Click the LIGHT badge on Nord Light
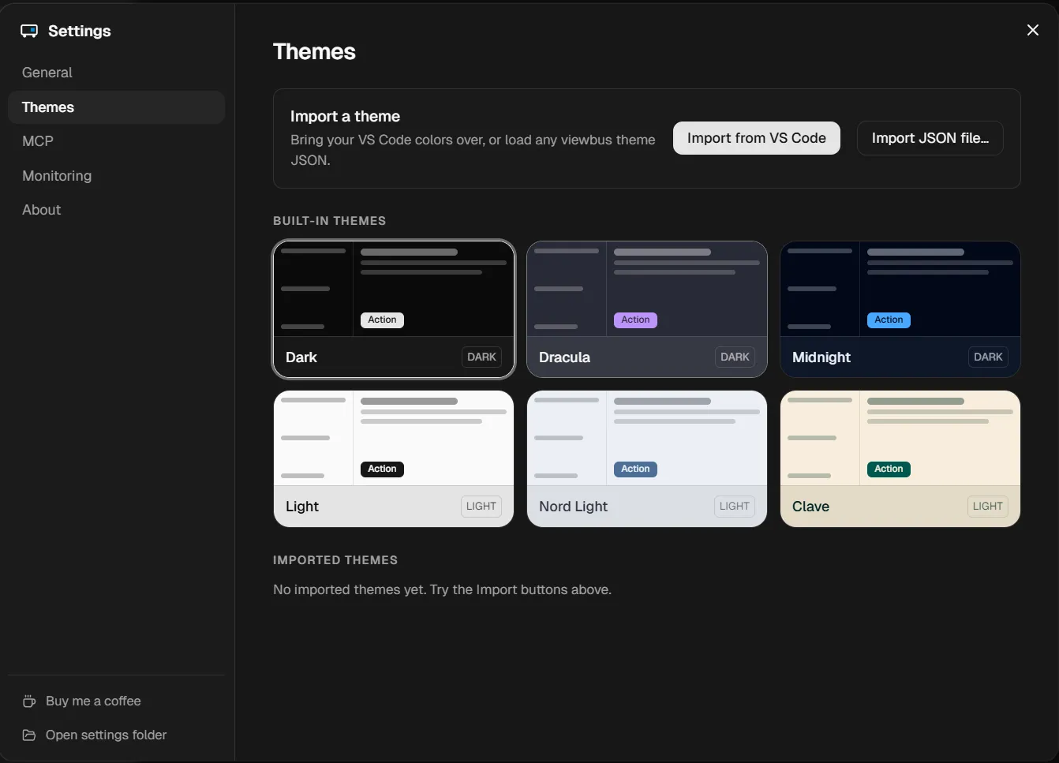 click(735, 506)
